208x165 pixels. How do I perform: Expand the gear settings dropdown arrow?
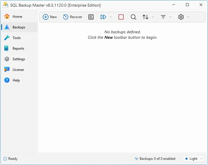tap(188, 17)
